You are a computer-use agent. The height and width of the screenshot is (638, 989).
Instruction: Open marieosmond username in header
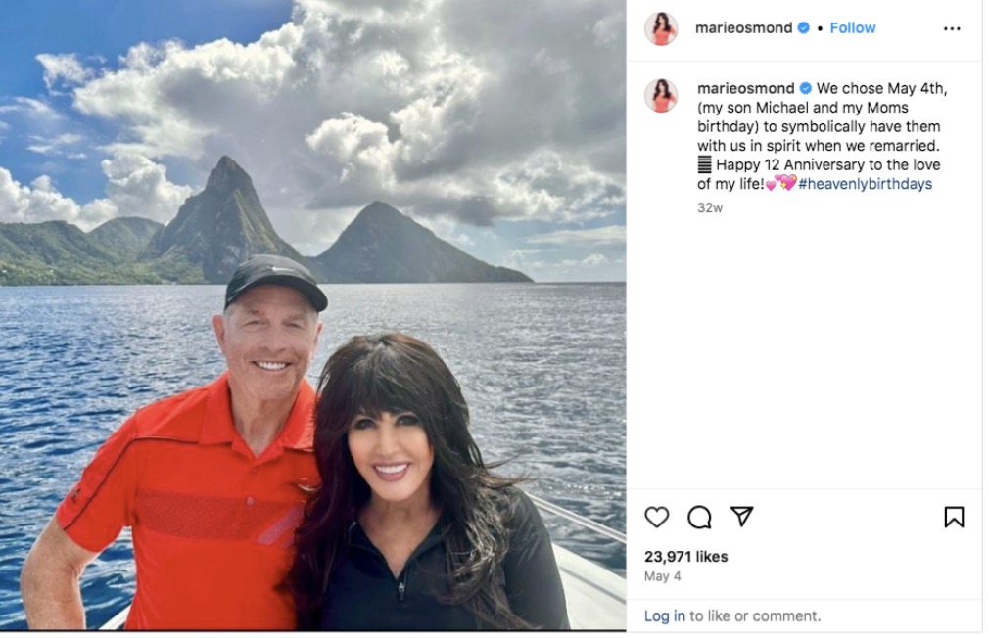(743, 27)
